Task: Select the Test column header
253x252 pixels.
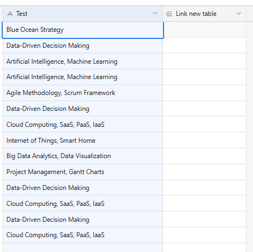Action: coord(83,14)
